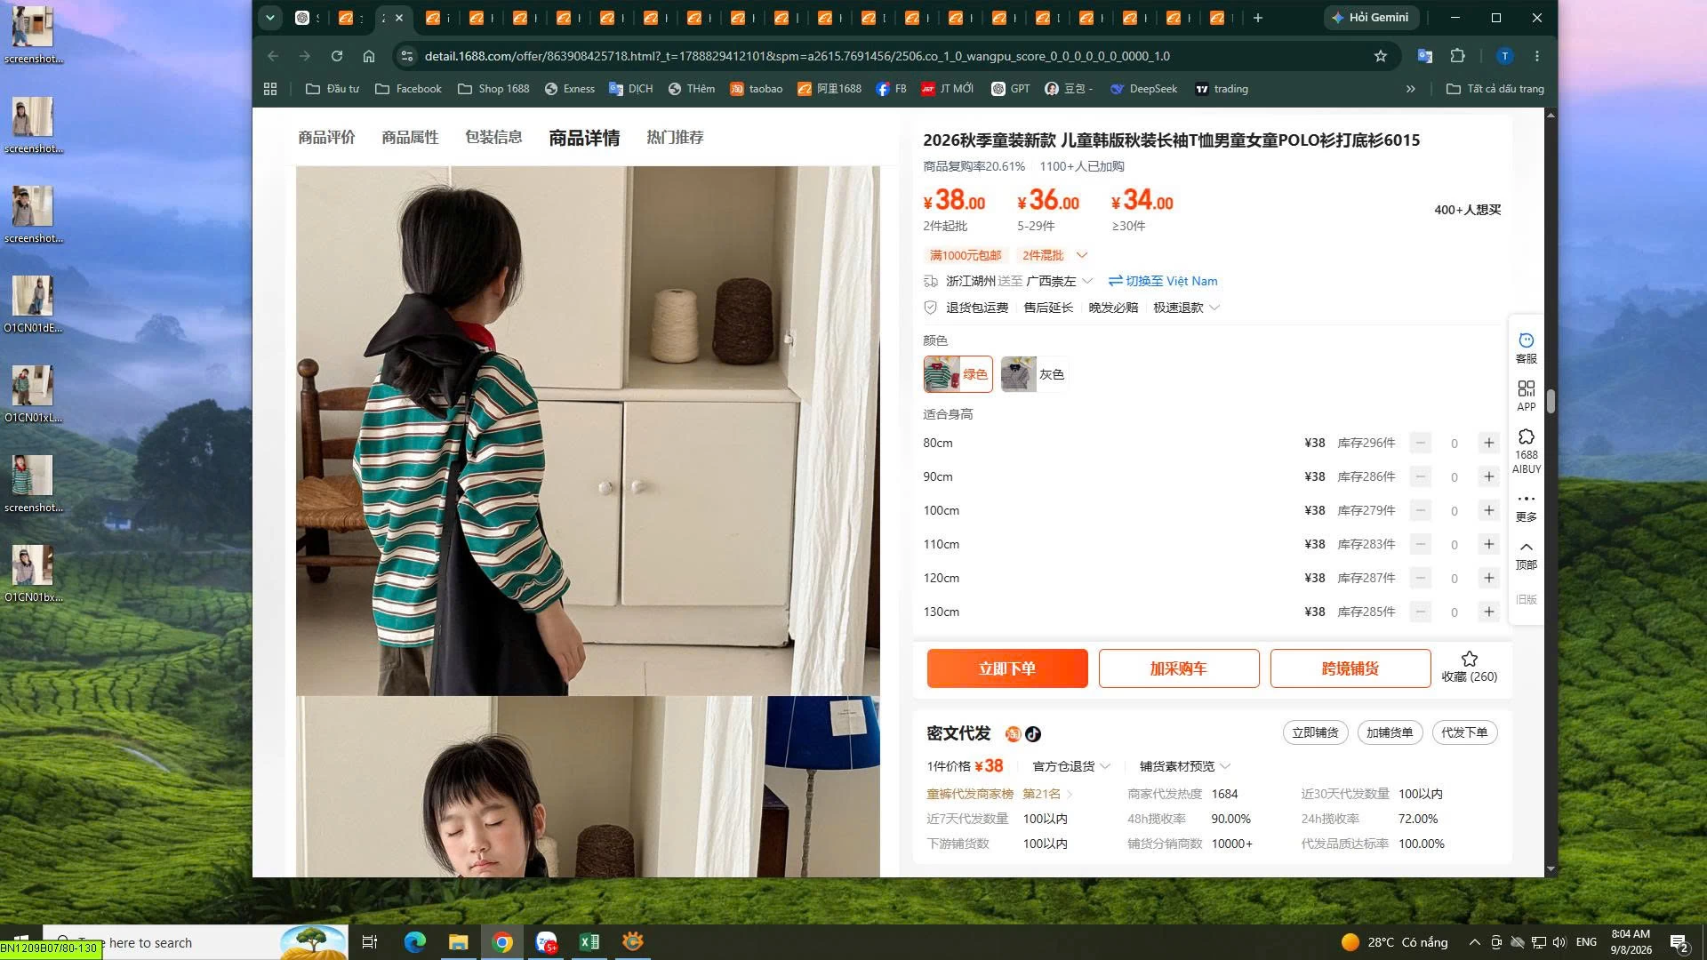1707x960 pixels.
Task: Increase quantity for 90cm size
Action: [x=1489, y=476]
